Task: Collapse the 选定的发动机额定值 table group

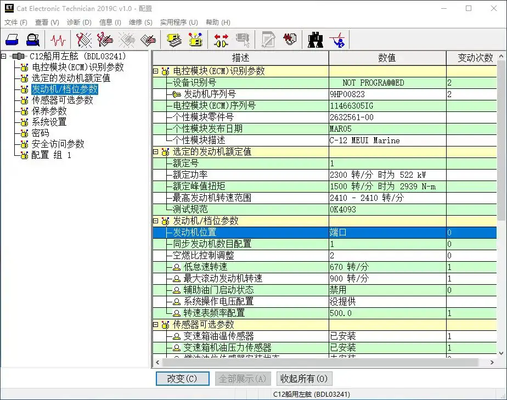Action: click(155, 151)
